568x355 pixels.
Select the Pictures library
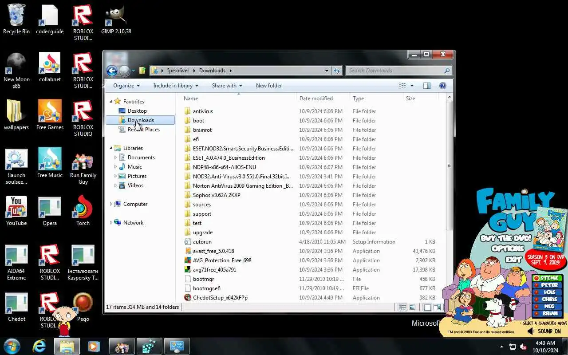(x=137, y=176)
